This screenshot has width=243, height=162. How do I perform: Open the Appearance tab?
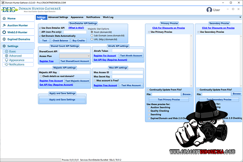[77, 17]
